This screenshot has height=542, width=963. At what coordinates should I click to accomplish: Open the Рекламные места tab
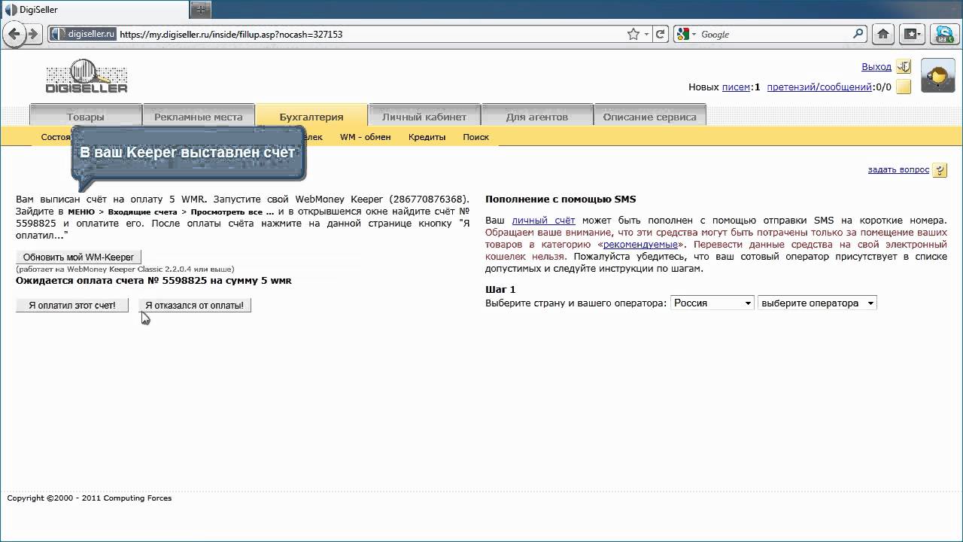click(198, 117)
